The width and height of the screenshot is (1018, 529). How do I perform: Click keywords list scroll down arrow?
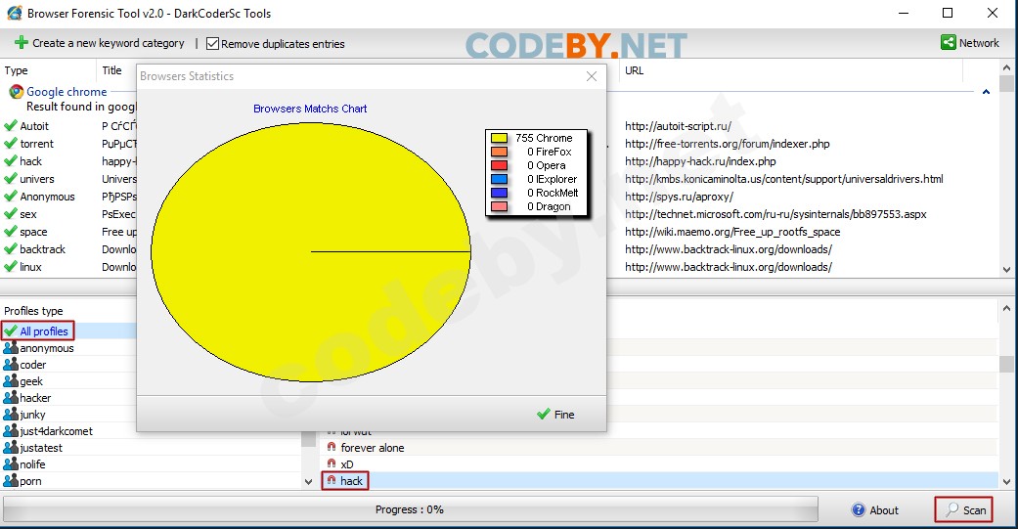point(1006,482)
